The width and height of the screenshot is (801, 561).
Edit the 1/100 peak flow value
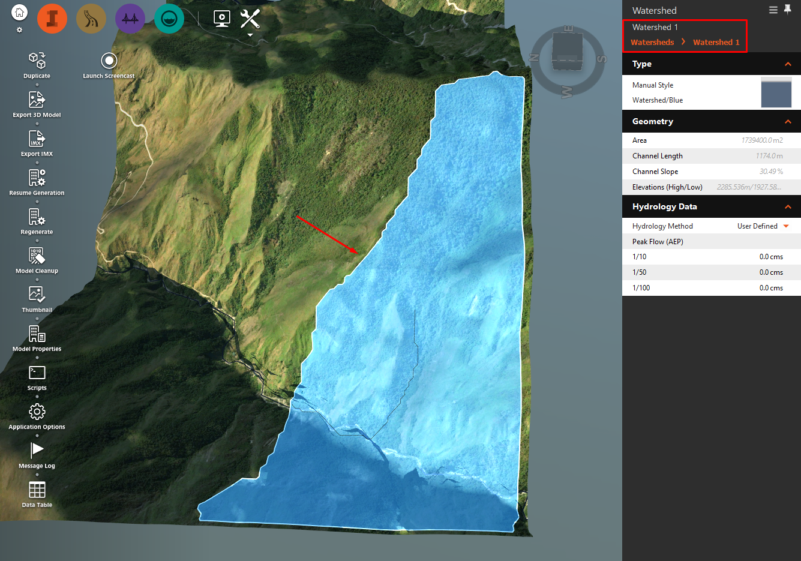771,288
